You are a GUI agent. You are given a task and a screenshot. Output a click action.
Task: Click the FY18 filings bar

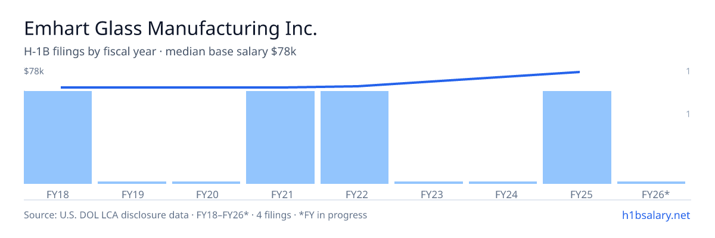[x=58, y=137]
